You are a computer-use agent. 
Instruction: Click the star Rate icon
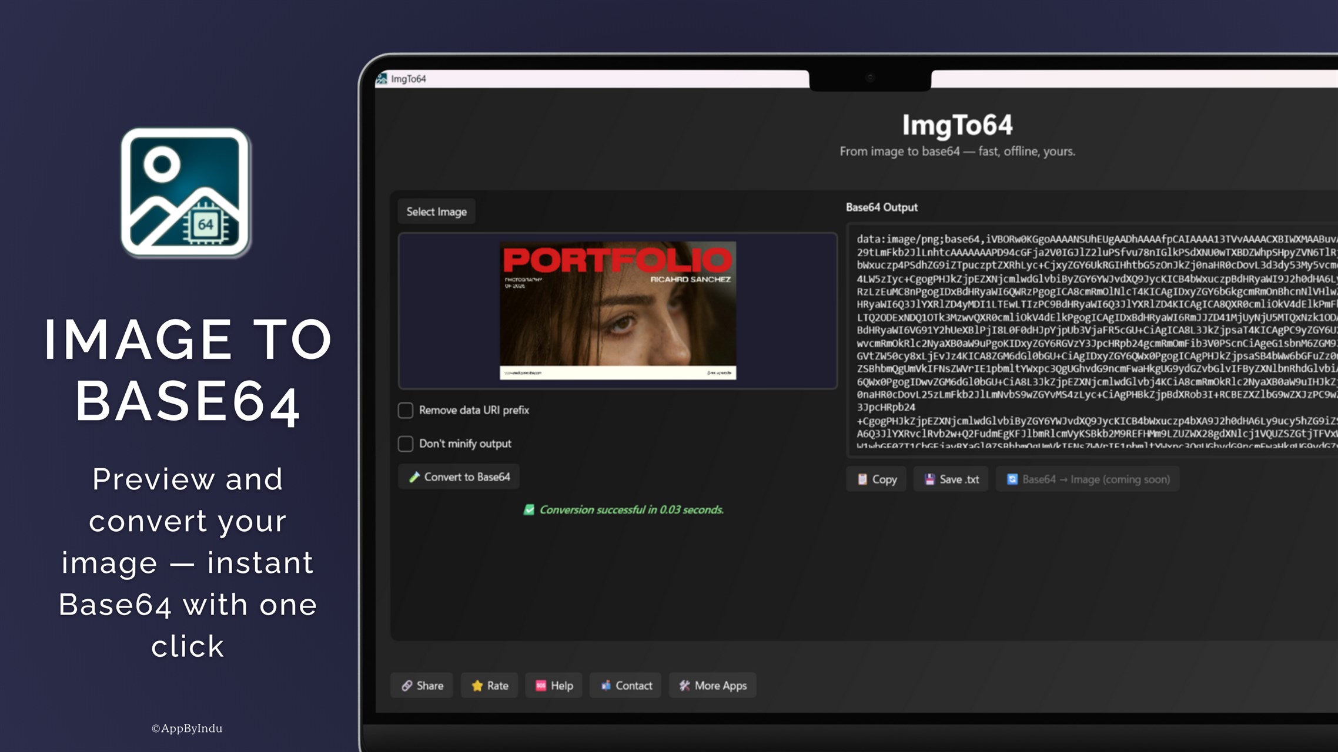[477, 686]
